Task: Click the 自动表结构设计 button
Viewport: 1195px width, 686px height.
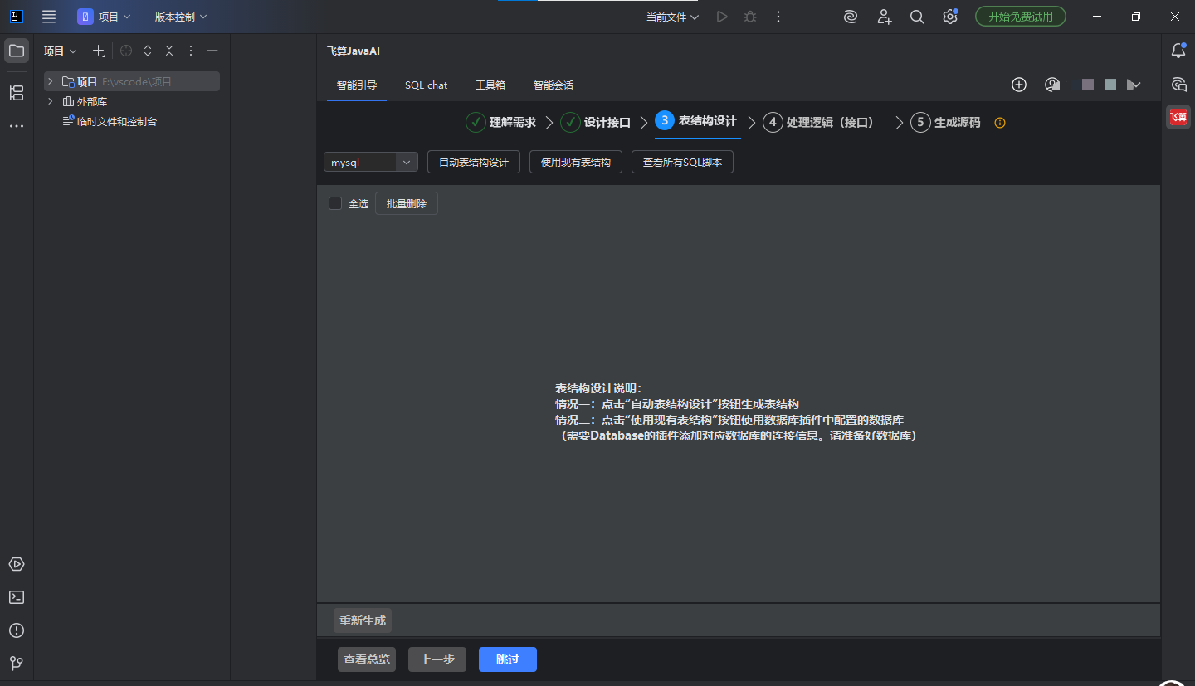Action: tap(474, 163)
